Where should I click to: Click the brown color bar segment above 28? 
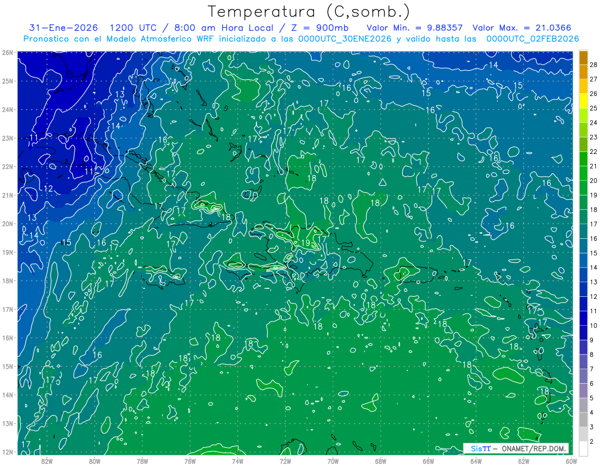tap(584, 58)
